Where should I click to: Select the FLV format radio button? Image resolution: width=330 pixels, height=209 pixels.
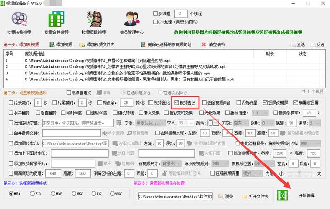[32, 194]
